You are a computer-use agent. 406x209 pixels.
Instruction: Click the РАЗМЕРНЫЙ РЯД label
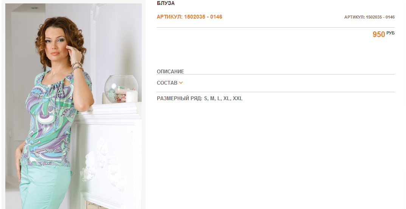pyautogui.click(x=180, y=98)
